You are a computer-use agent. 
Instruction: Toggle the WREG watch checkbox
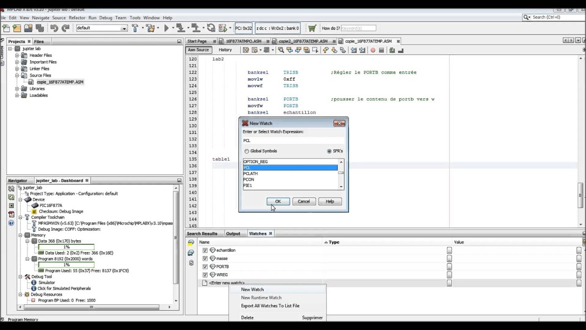point(205,275)
